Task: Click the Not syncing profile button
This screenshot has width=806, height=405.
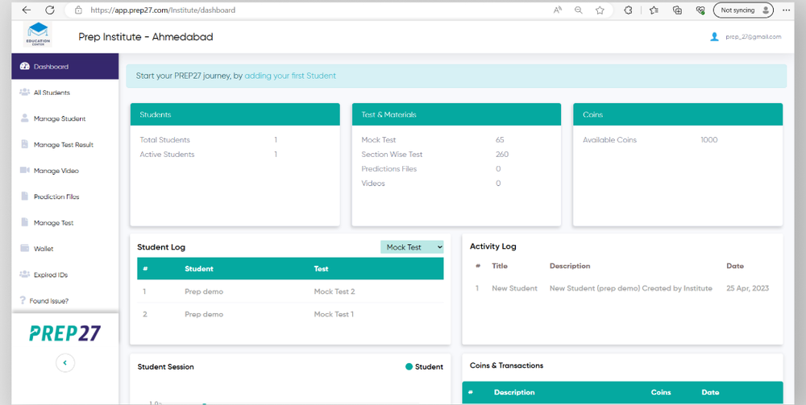Action: point(743,10)
